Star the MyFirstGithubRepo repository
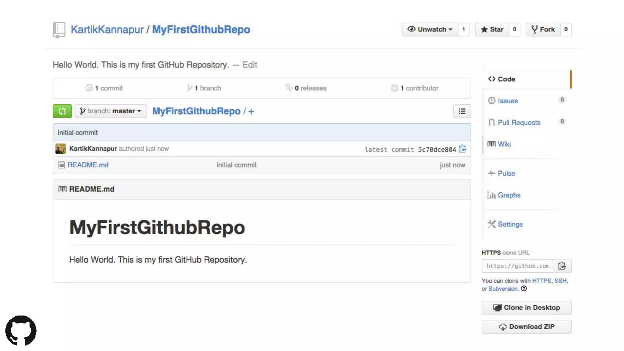The image size is (624, 351). 492,30
